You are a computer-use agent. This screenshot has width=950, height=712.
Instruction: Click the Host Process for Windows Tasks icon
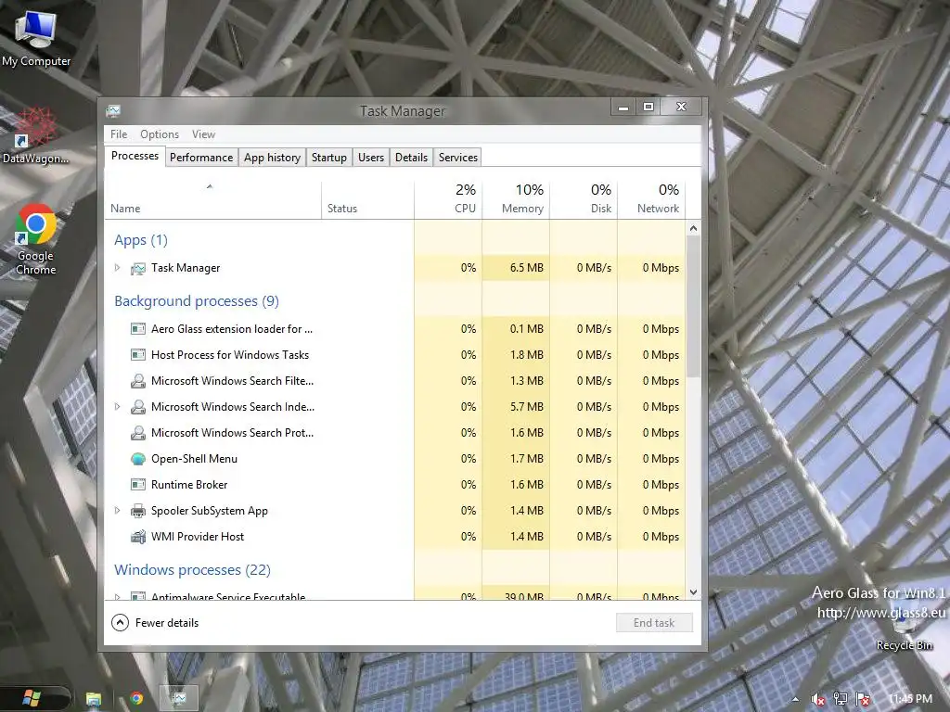[138, 355]
